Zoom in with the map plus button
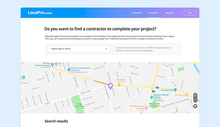 [195, 95]
